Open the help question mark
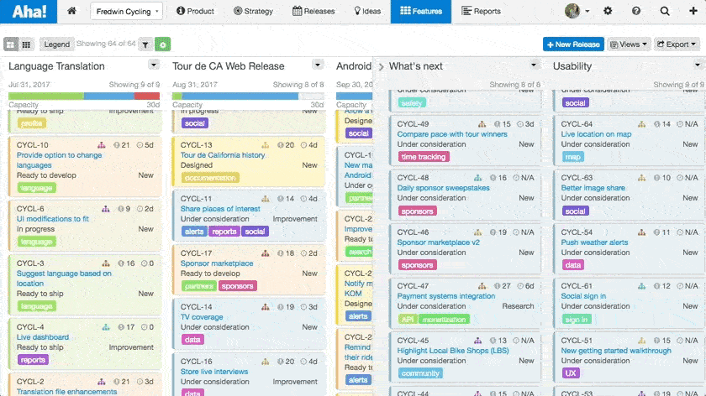The image size is (706, 396). (636, 11)
